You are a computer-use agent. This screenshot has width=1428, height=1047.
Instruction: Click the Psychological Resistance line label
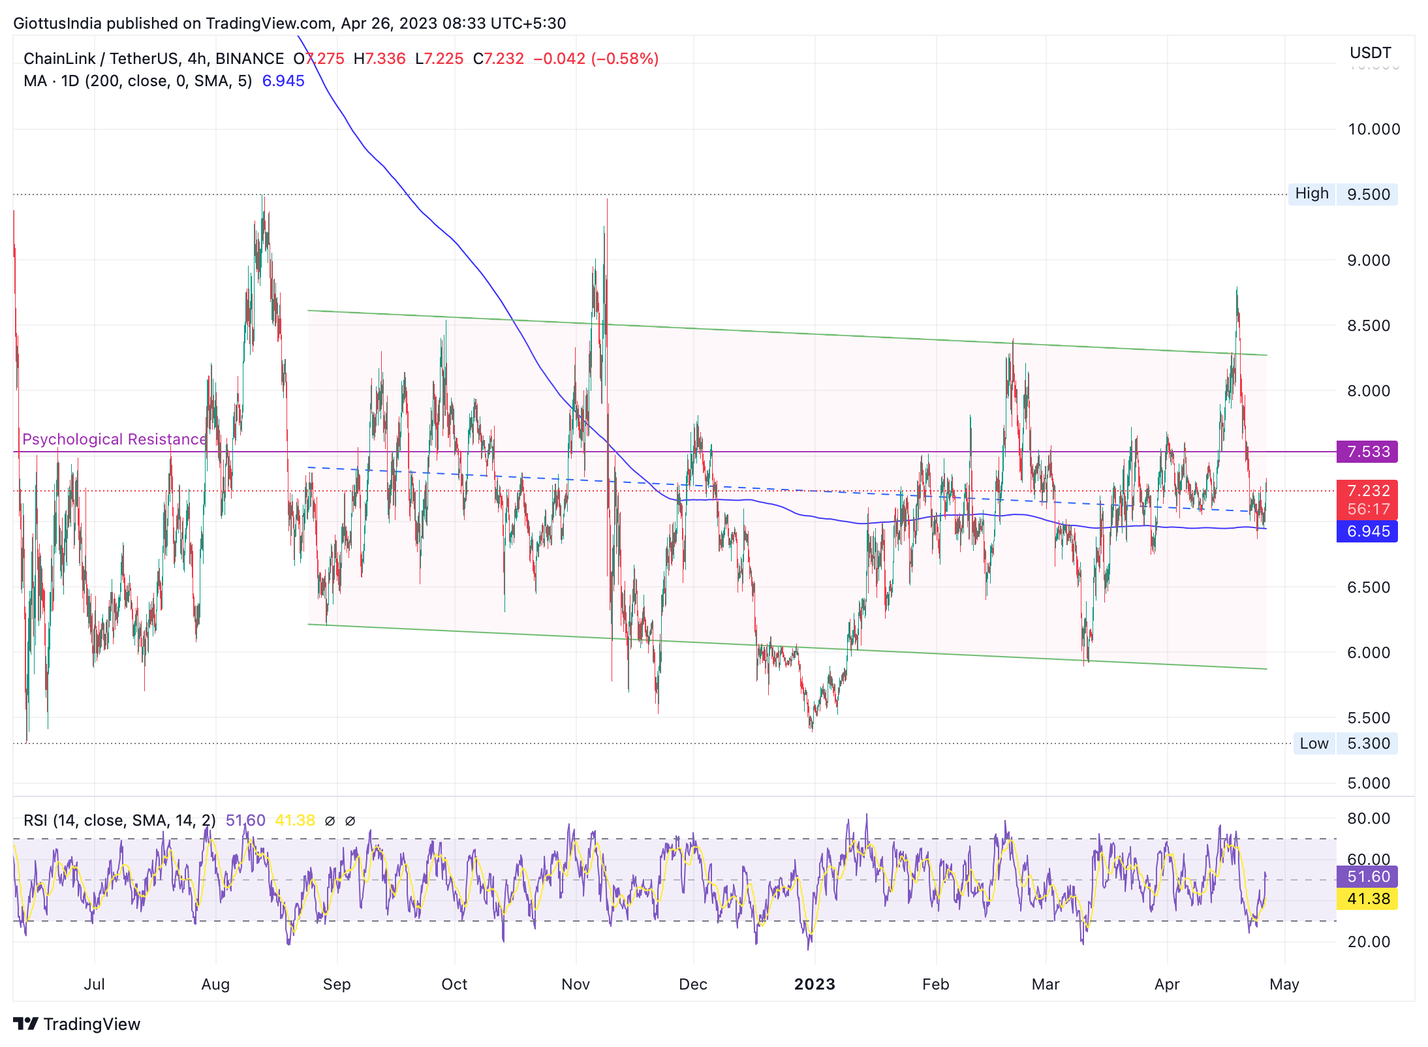click(x=114, y=439)
